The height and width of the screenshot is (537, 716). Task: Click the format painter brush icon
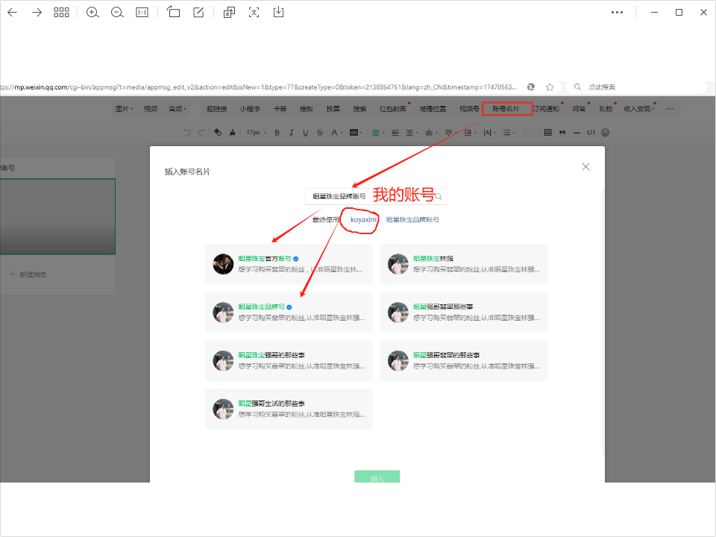pos(233,133)
